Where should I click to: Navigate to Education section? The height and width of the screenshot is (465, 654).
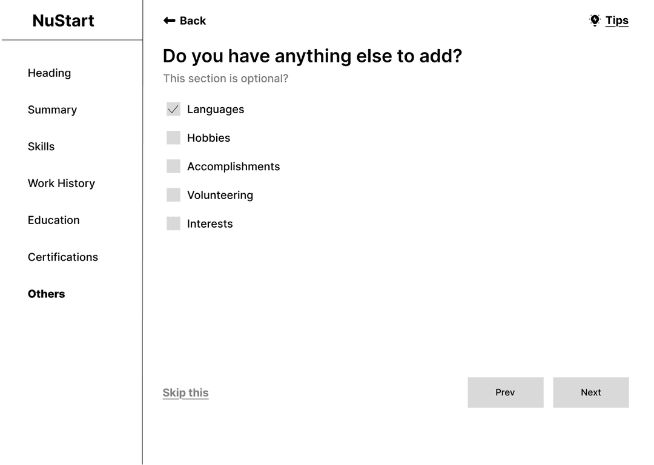click(53, 220)
